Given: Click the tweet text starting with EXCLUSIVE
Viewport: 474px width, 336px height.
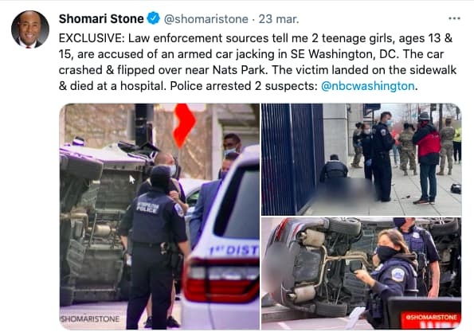Looking at the screenshot, I should 257,62.
